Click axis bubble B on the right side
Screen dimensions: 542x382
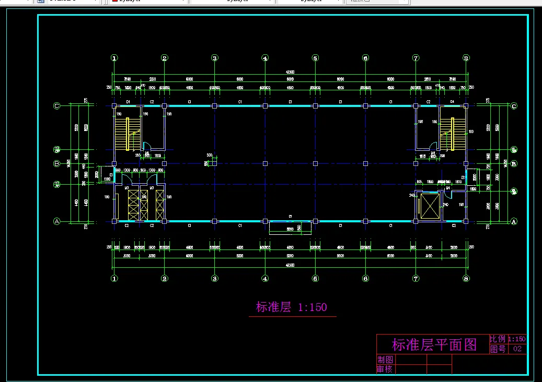[x=514, y=163]
